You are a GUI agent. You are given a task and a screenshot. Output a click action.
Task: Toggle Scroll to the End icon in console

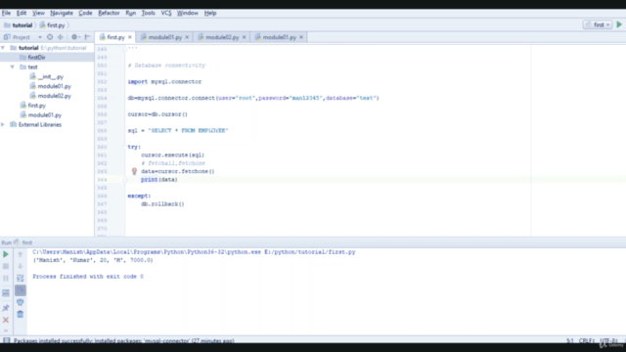(x=20, y=290)
